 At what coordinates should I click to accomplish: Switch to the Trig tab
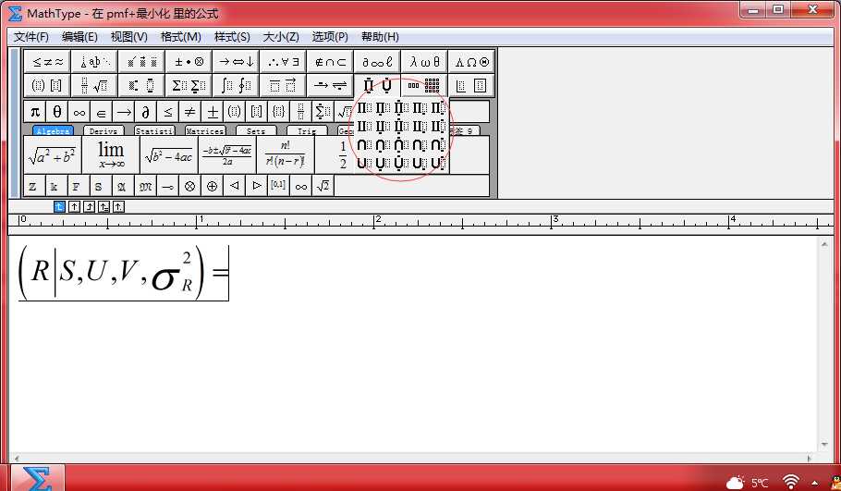coord(307,130)
